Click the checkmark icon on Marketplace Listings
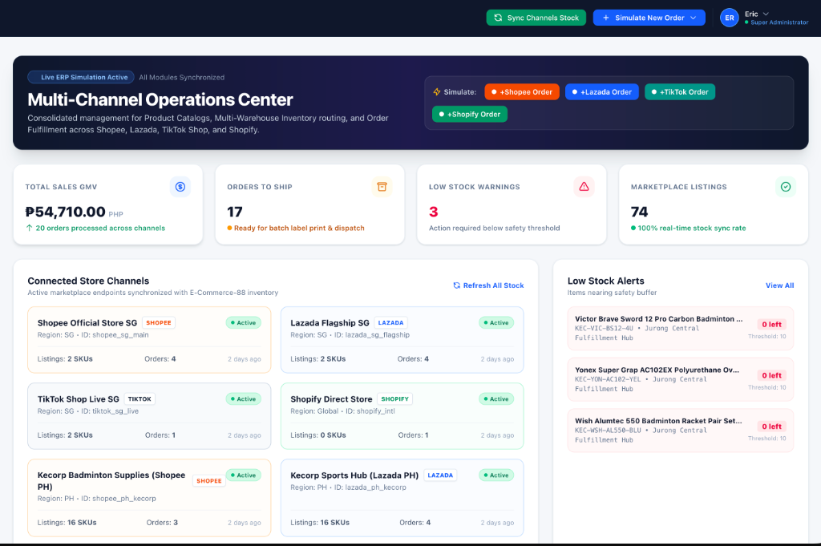This screenshot has height=546, width=821. (786, 187)
